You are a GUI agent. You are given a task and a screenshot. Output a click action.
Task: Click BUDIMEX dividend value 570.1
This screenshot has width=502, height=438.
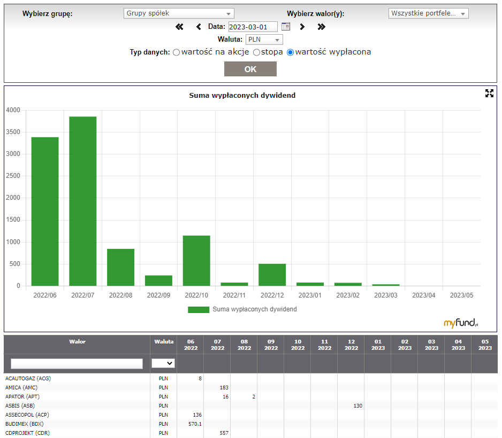[195, 424]
